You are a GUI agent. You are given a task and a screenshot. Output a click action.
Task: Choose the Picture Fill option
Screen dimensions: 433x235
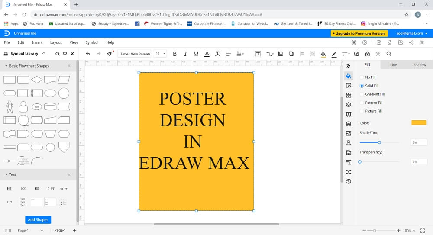coord(371,111)
